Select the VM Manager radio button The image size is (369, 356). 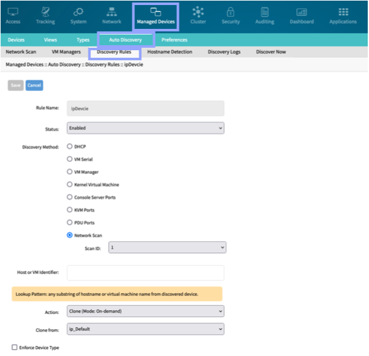(x=70, y=171)
